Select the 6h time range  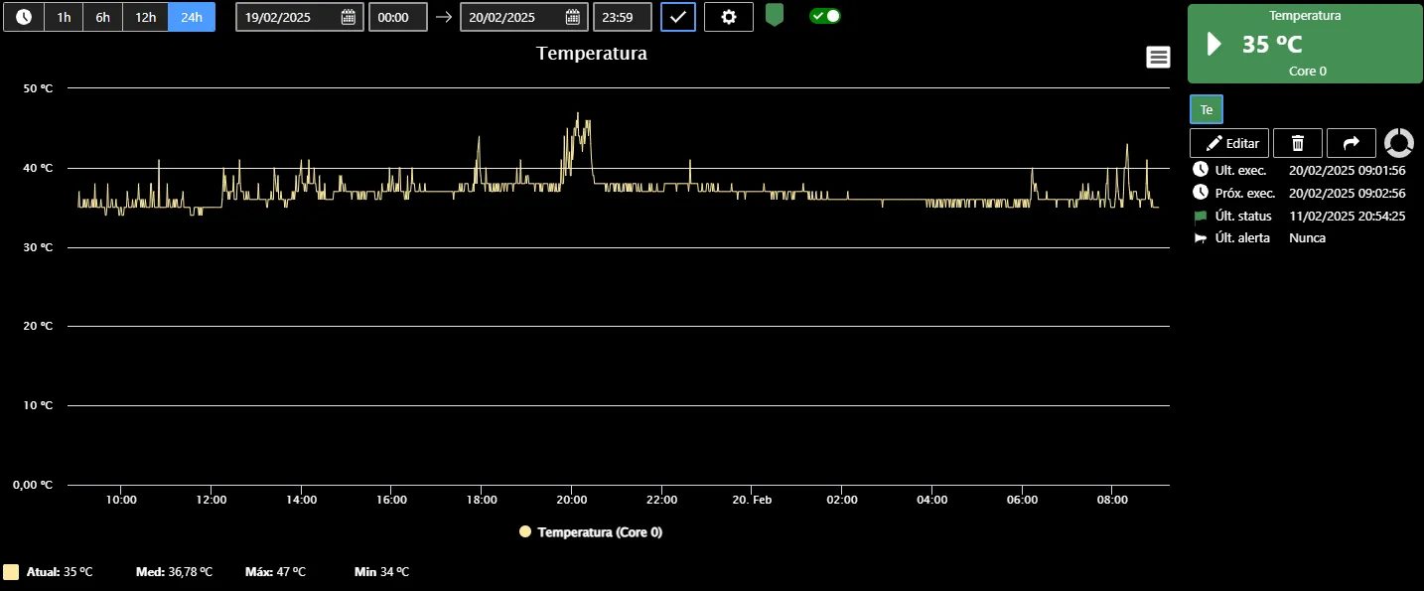coord(103,17)
